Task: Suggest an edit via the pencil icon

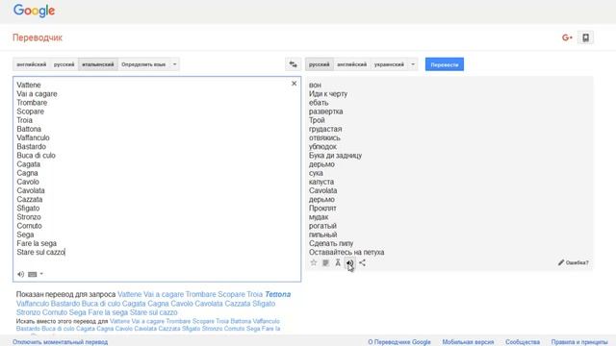Action: 574,262
